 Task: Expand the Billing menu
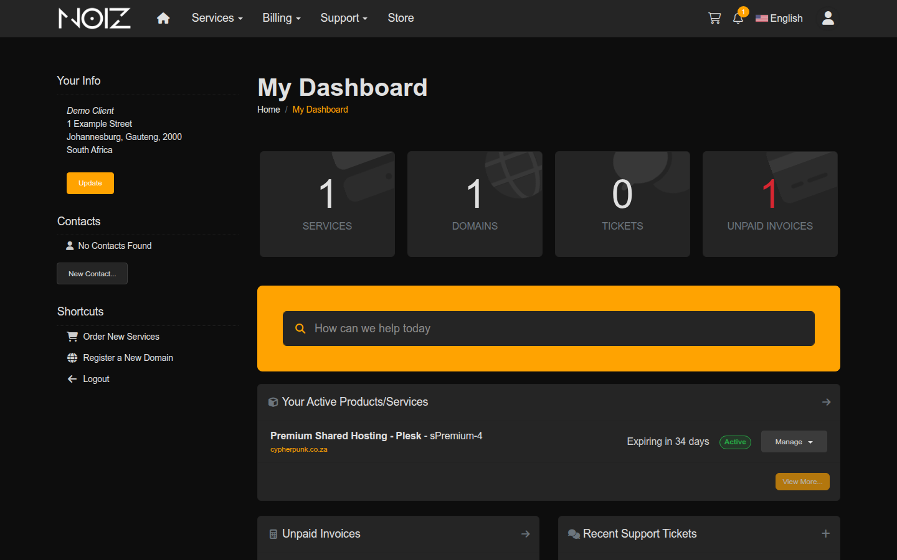click(x=282, y=18)
